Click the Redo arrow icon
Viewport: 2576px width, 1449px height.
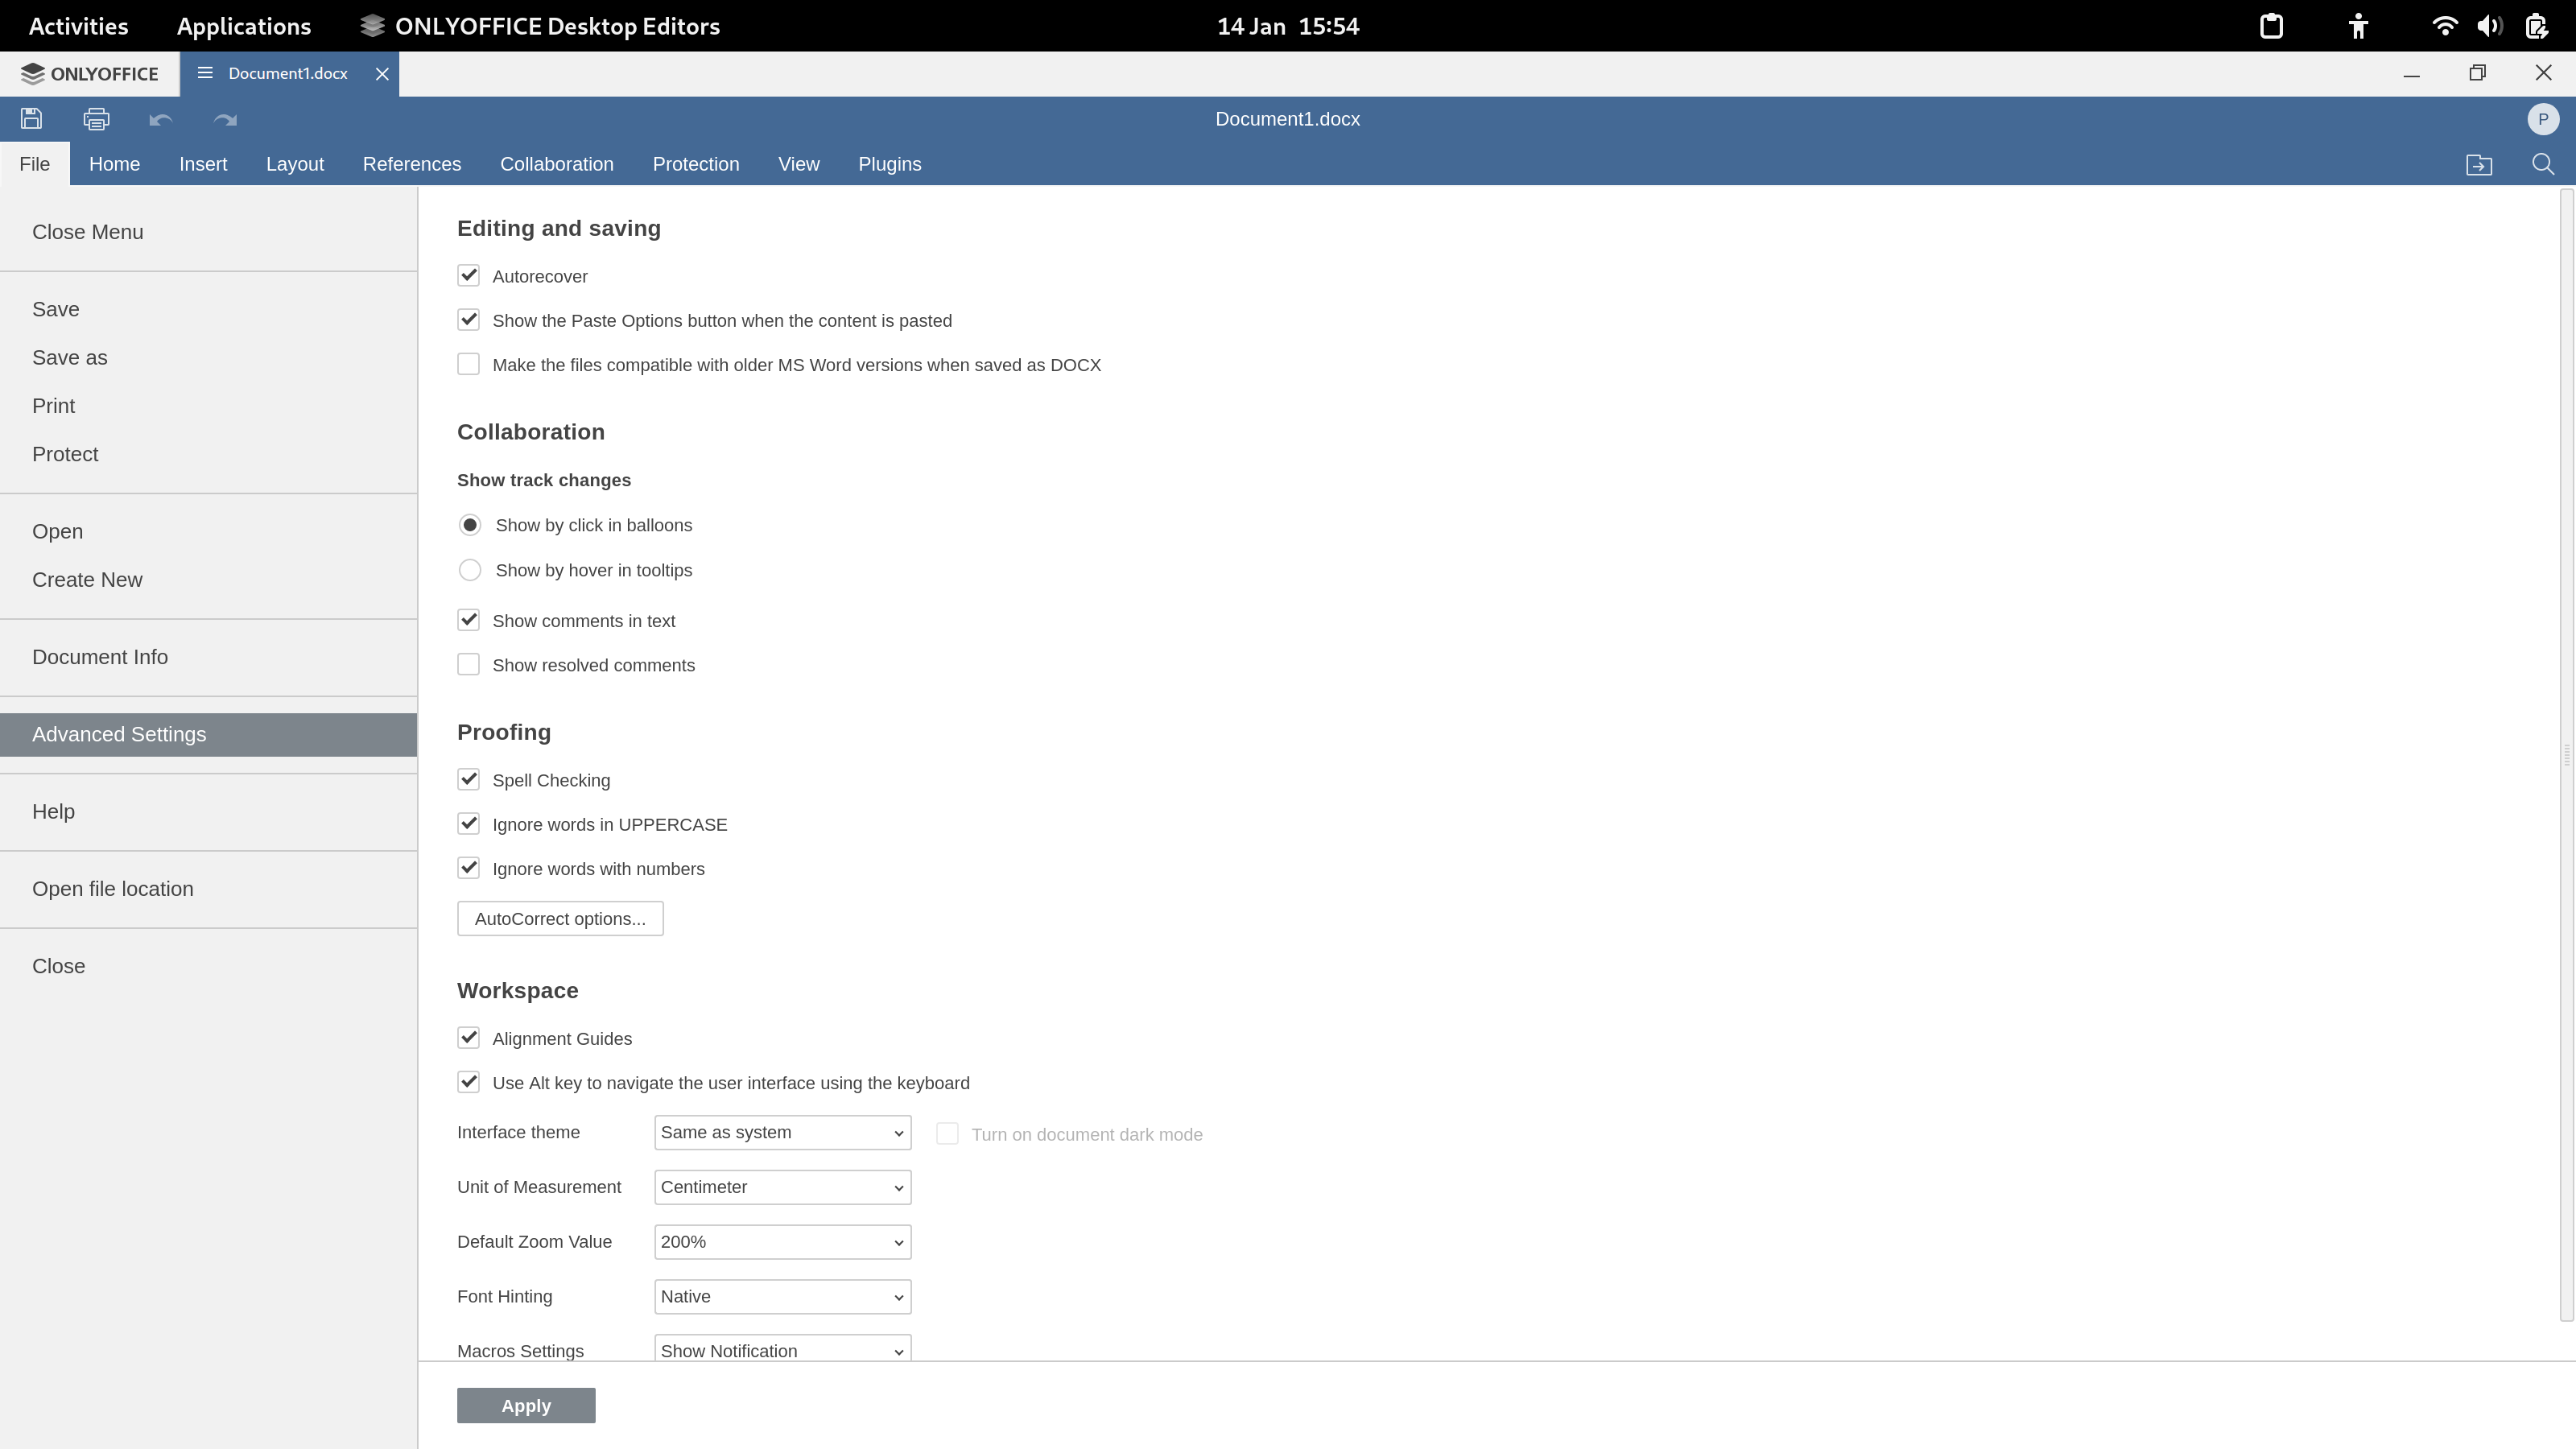225,120
